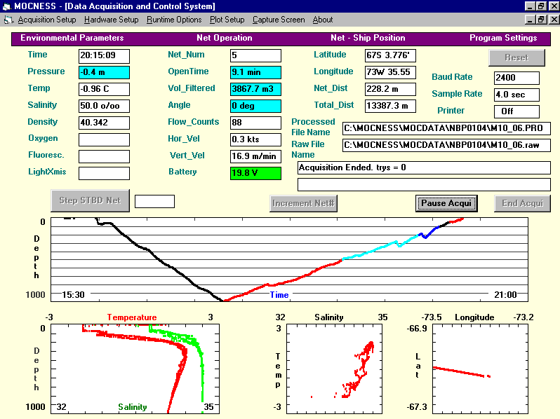Open the Plot Setup menu
Viewport: 560px width, 419px height.
227,20
